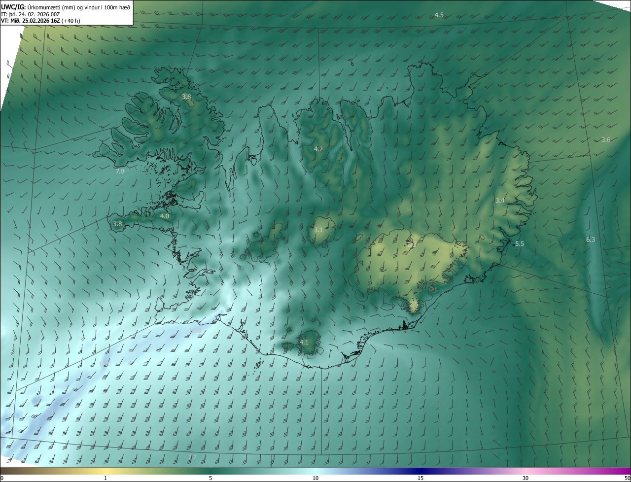This screenshot has height=482, width=631.
Task: Click the 15 tick label on the colour scale
Action: pos(421,478)
